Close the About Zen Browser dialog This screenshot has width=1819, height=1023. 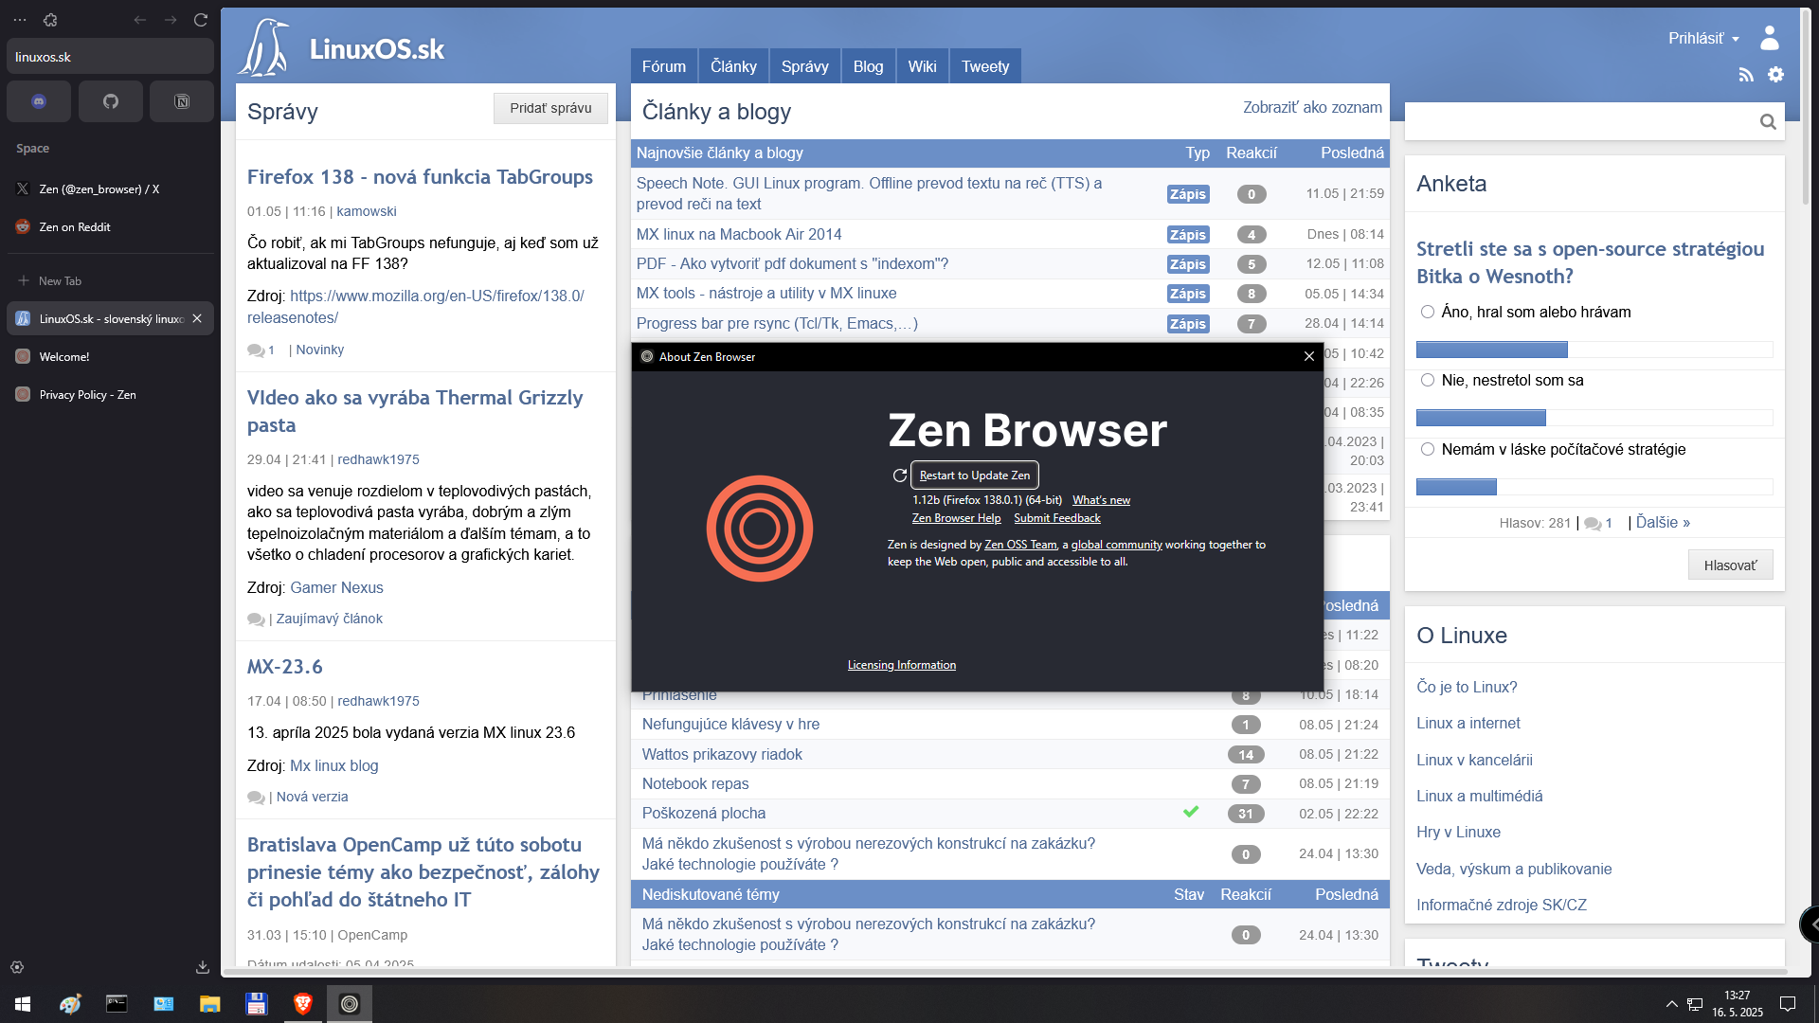(x=1308, y=356)
